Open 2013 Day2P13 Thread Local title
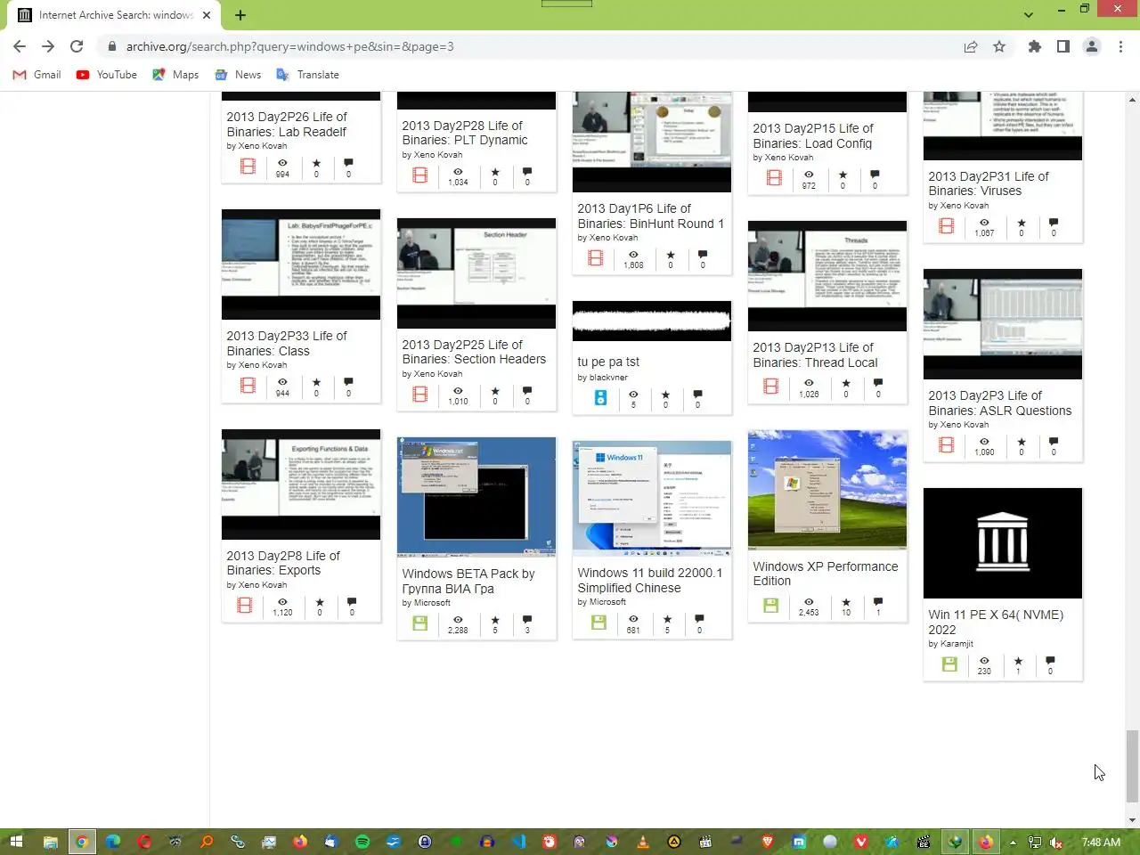 (x=815, y=354)
